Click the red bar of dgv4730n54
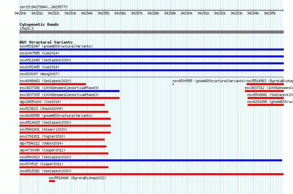Viewport: 293px width, 194px height. point(64,153)
